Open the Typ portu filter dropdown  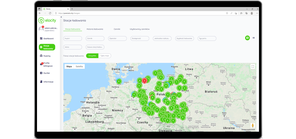tap(207, 38)
